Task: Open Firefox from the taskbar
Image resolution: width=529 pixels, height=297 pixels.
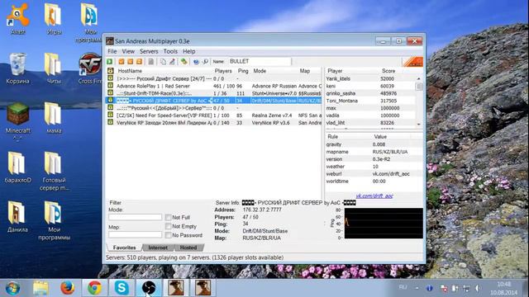Action: (x=68, y=288)
